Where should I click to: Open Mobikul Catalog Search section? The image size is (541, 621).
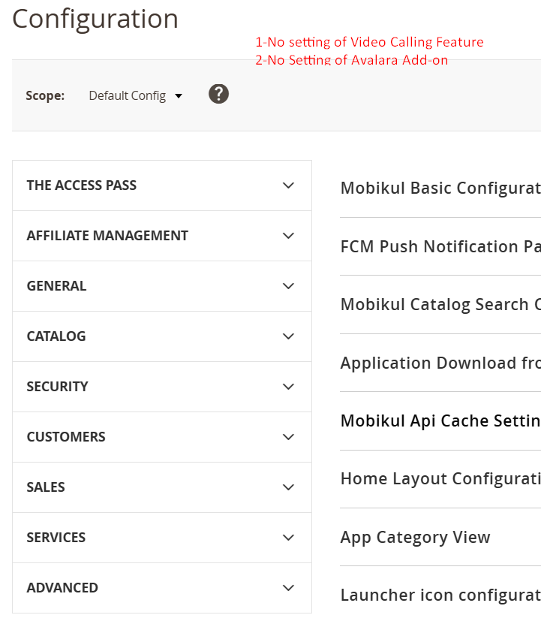pyautogui.click(x=440, y=305)
